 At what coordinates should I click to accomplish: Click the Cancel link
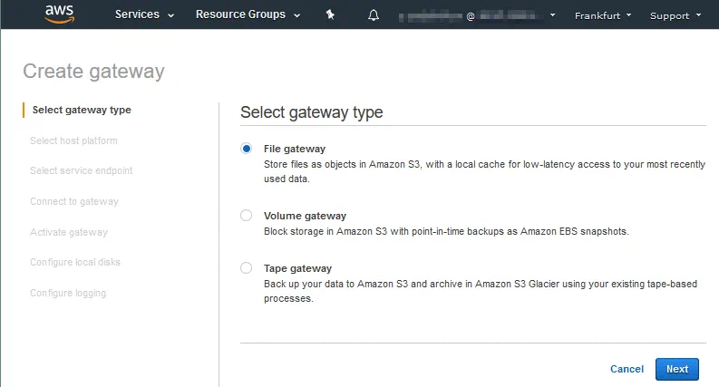coord(627,369)
